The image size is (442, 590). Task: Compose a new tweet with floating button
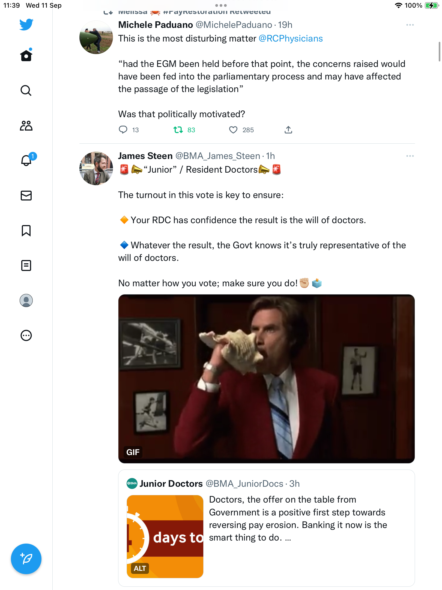point(26,559)
